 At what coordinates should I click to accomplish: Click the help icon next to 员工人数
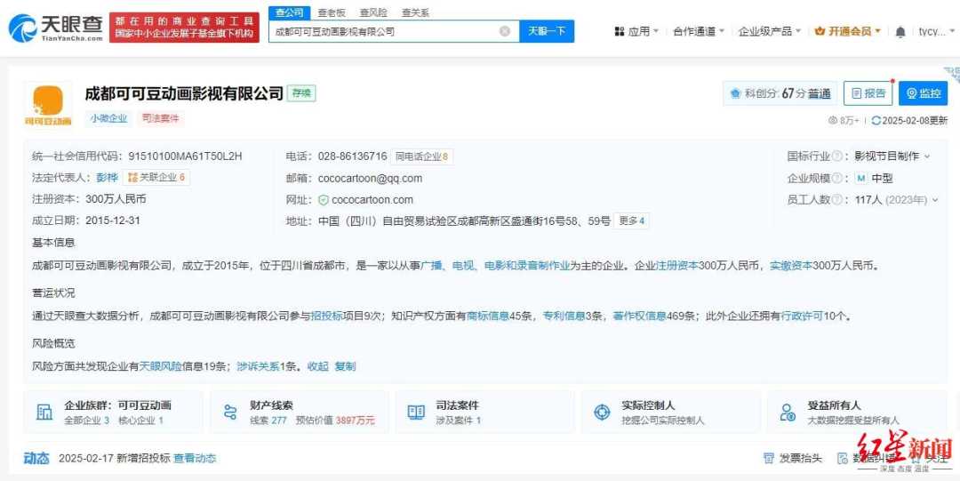[x=836, y=200]
